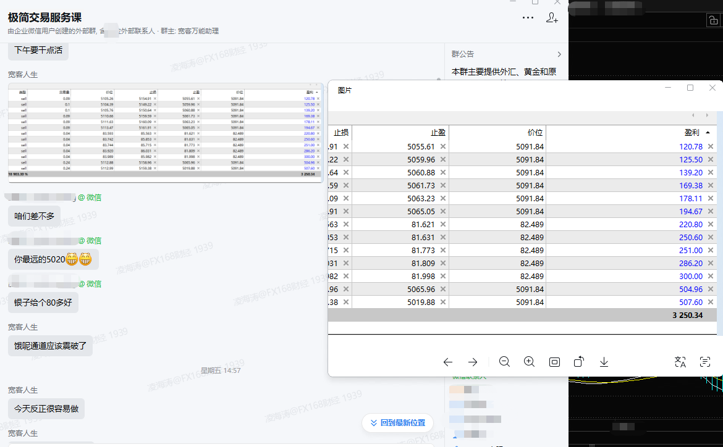Extract text from image with OCR icon
This screenshot has height=447, width=723.
pos(705,362)
